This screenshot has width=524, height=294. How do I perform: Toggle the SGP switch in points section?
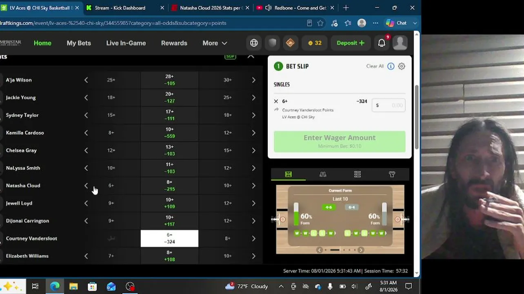231,56
